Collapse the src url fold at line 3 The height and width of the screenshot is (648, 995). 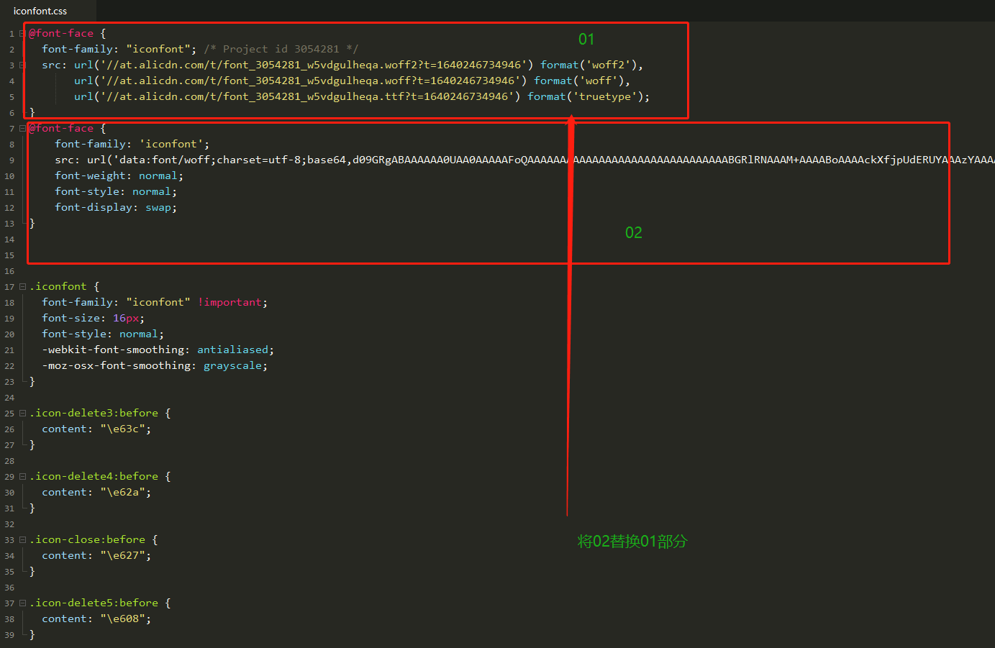coord(21,64)
